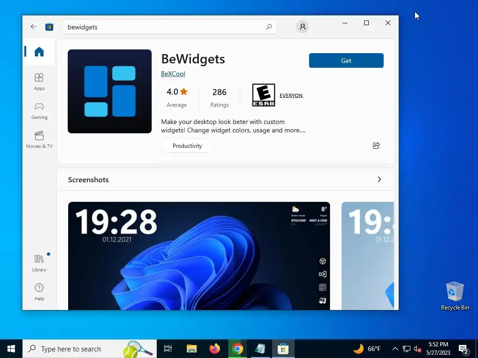
Task: Go back with the Store back arrow
Action: [34, 27]
